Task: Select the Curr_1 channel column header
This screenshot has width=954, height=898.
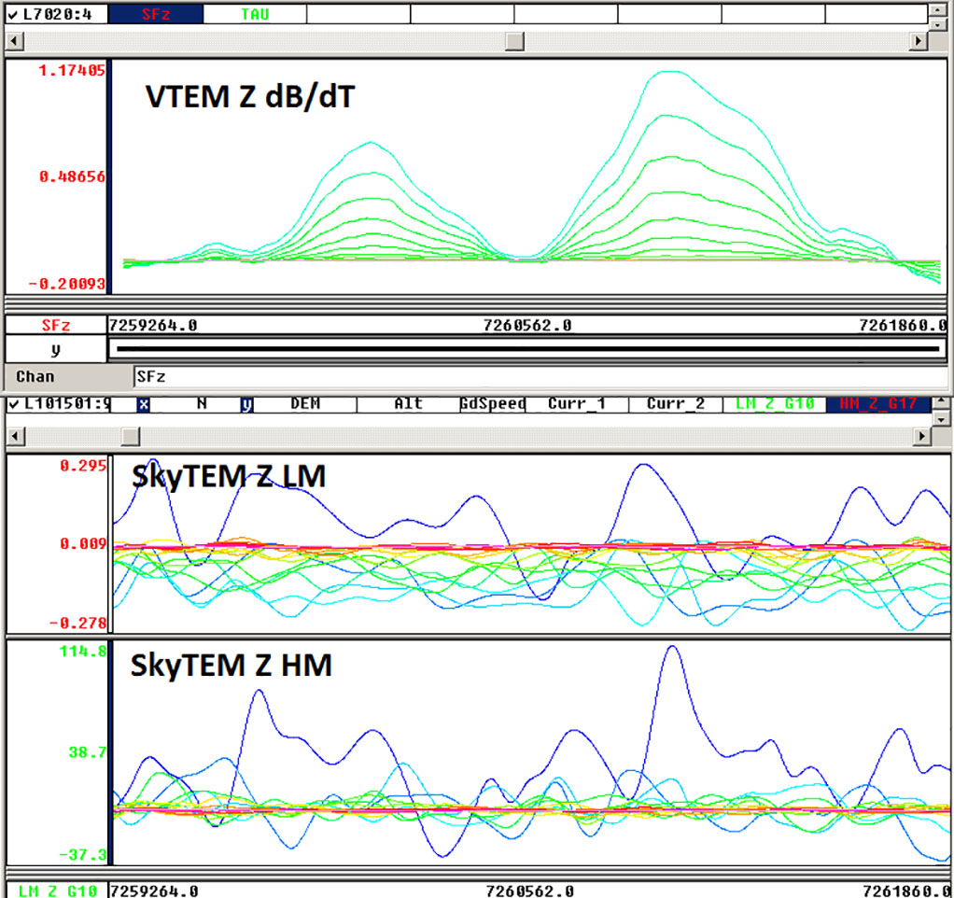Action: pos(577,404)
